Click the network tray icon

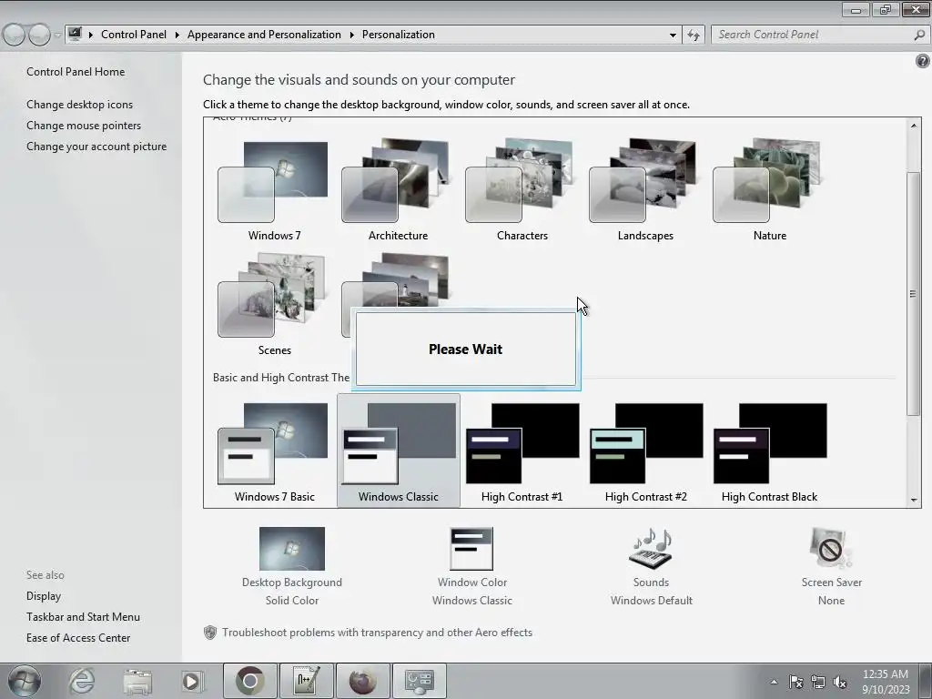pyautogui.click(x=818, y=682)
